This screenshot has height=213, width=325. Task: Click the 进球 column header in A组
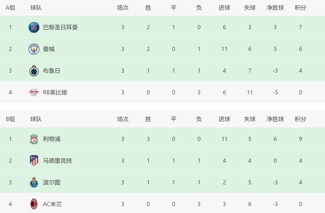[x=224, y=8]
